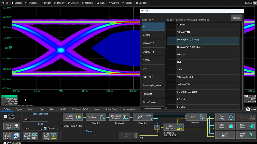Switch to the Pulse and TxEQ tab

tap(80, 109)
